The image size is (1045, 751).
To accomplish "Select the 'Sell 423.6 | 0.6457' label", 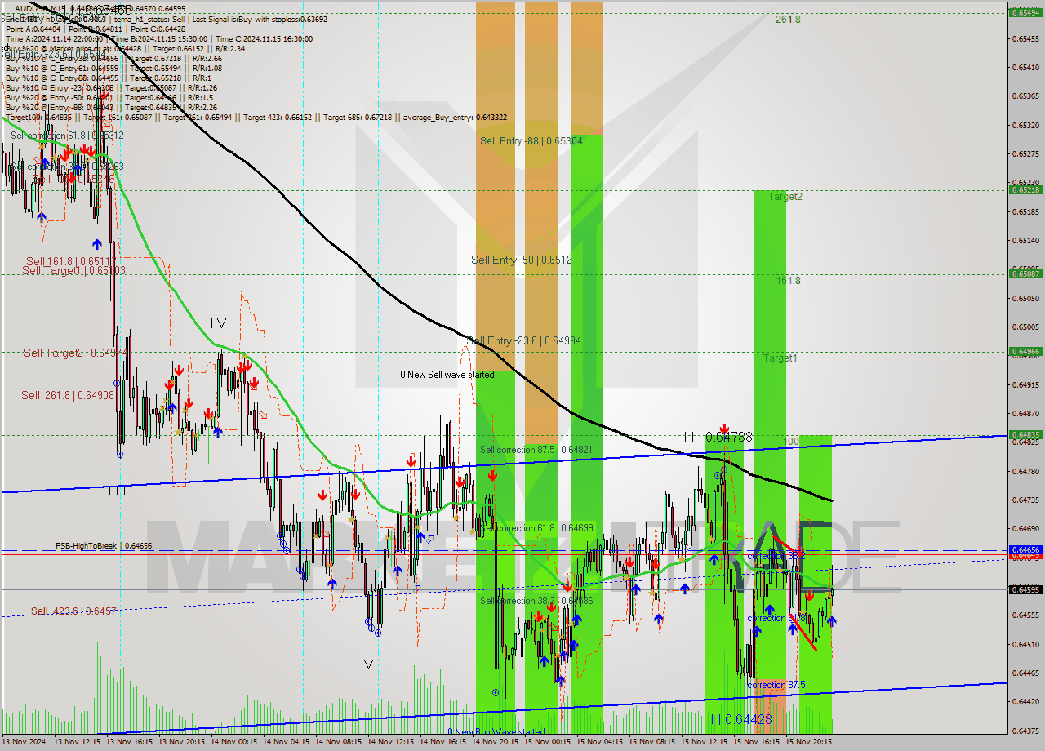I will (x=73, y=611).
